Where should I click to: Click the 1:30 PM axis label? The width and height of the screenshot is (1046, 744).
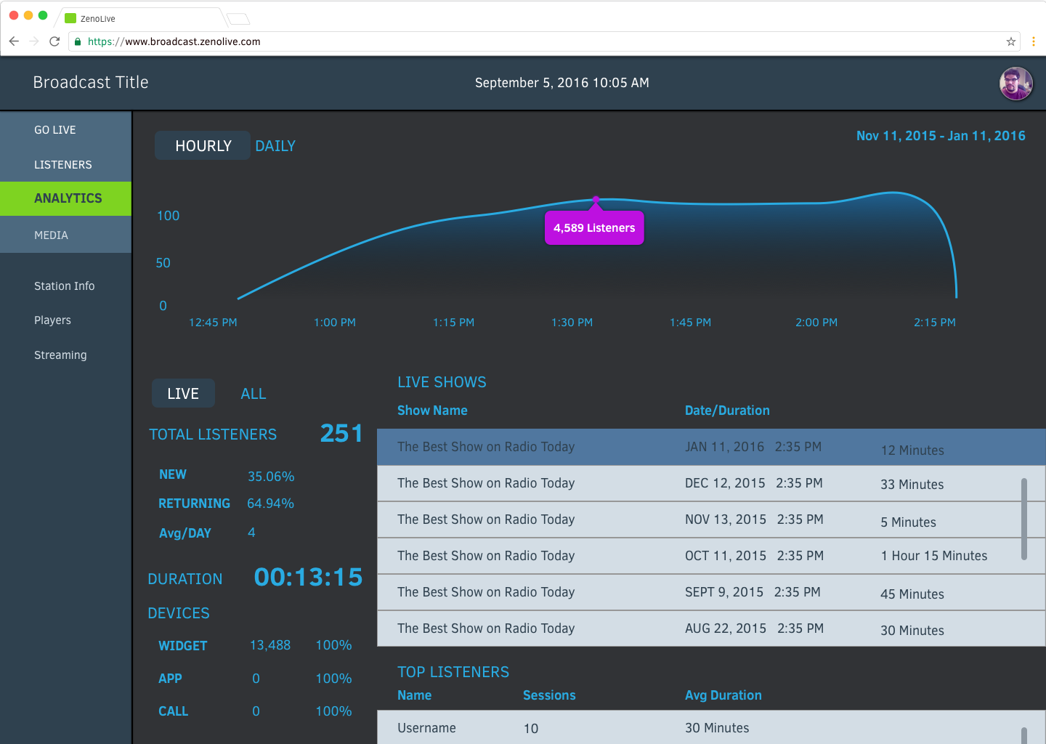click(572, 323)
